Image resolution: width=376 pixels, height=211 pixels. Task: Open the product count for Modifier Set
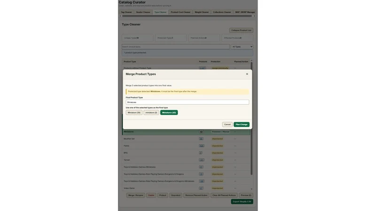point(201,139)
